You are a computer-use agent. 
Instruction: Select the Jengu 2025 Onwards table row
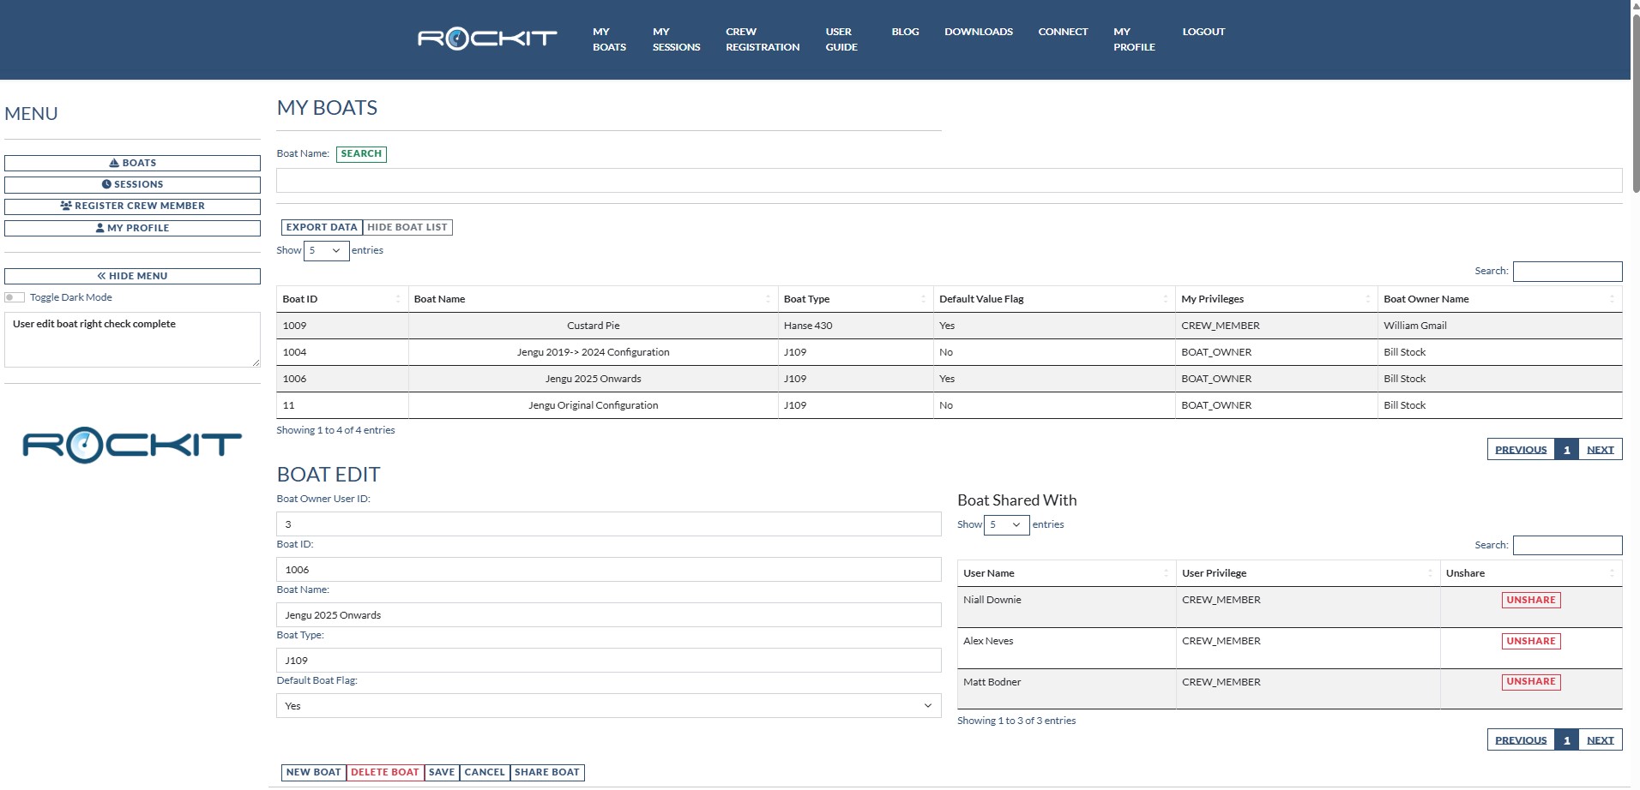(x=593, y=379)
